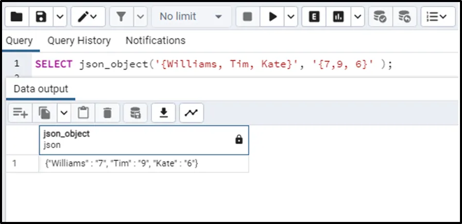Click the Rollback database icon
Viewport: 462px width, 224px height.
pyautogui.click(x=405, y=17)
